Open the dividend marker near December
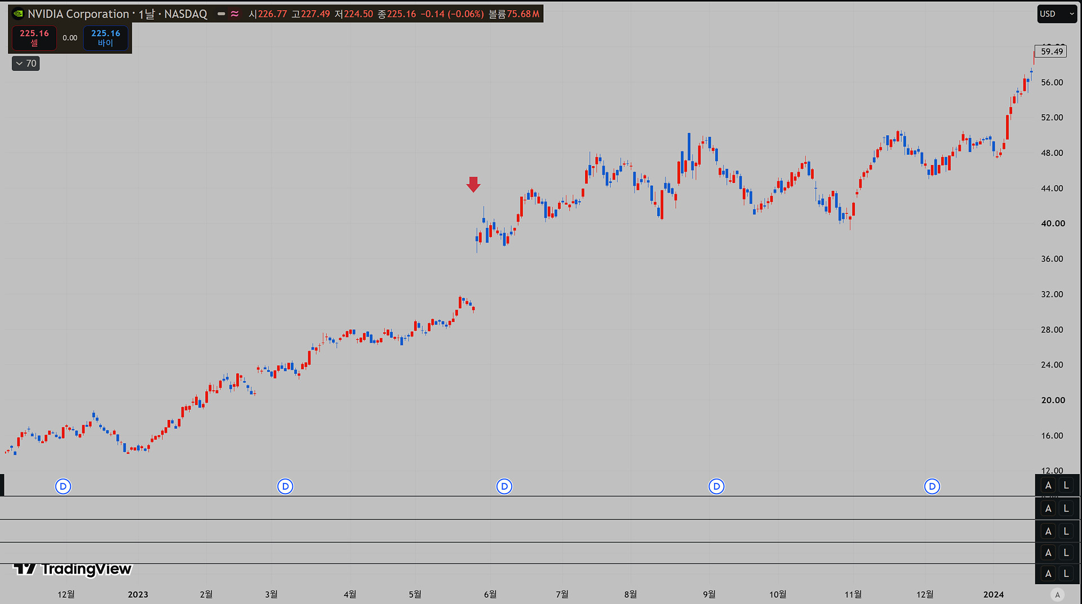This screenshot has height=604, width=1082. click(63, 486)
